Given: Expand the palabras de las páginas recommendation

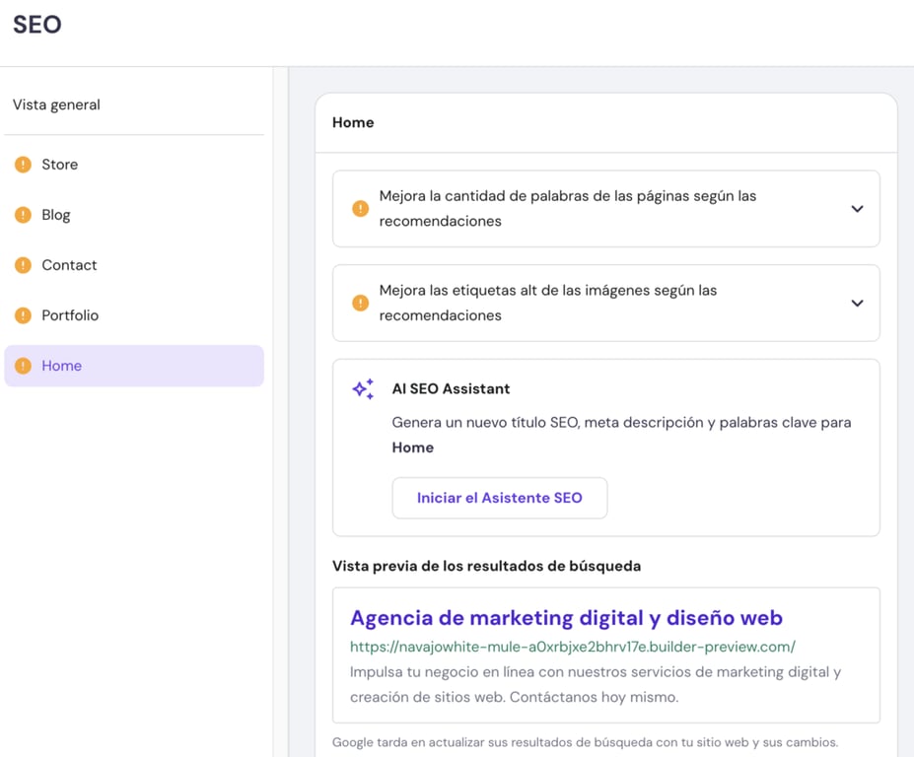Looking at the screenshot, I should [857, 208].
